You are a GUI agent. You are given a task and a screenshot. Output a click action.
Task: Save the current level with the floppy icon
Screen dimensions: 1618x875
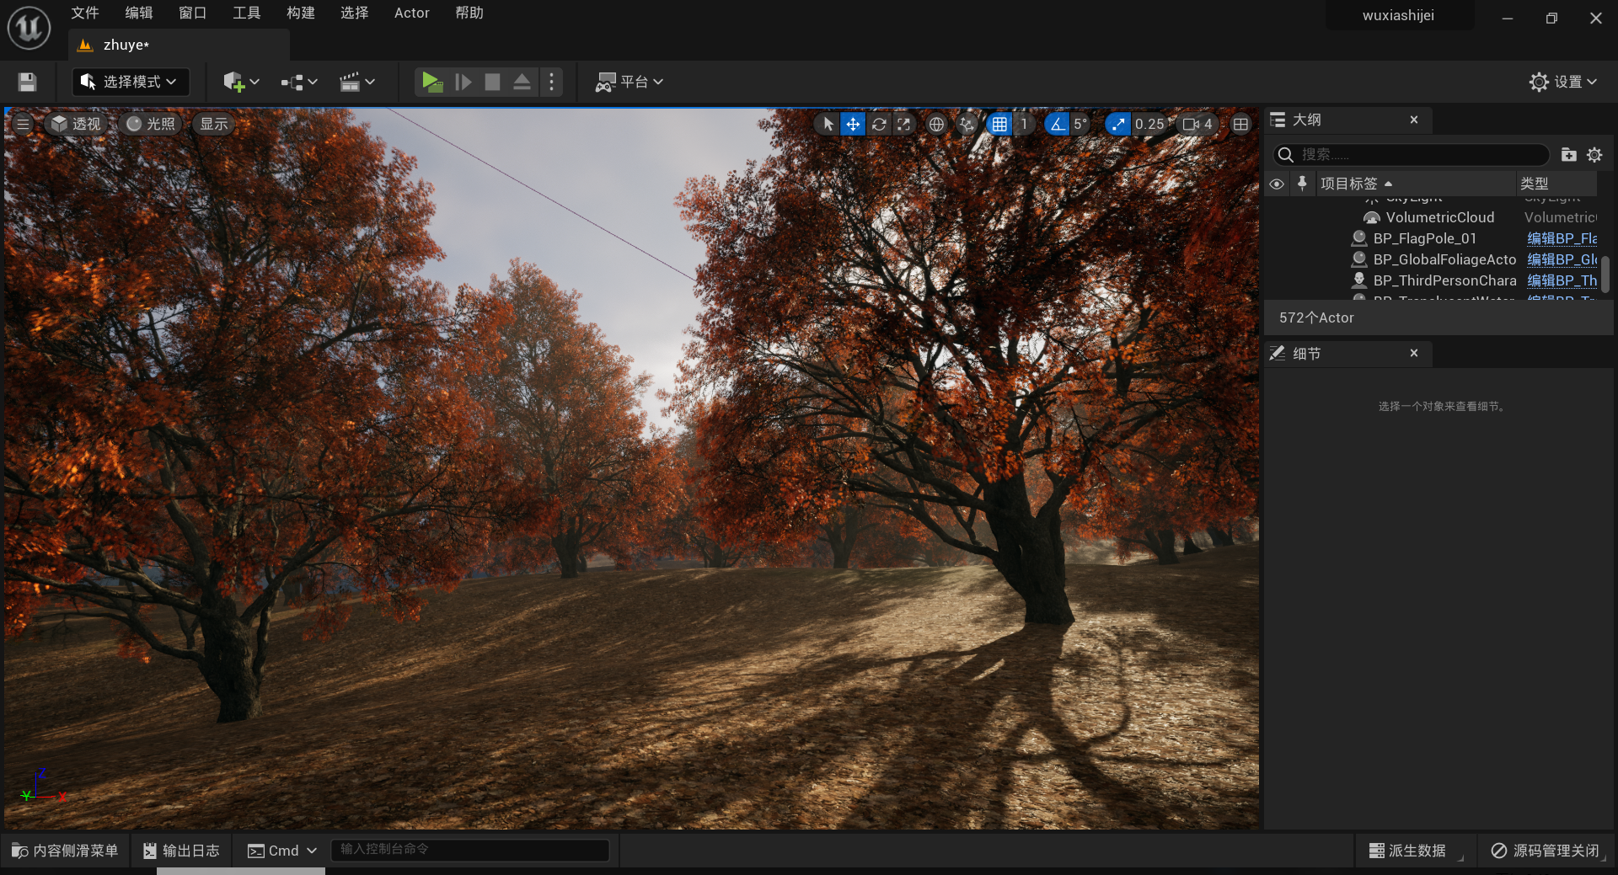point(27,82)
